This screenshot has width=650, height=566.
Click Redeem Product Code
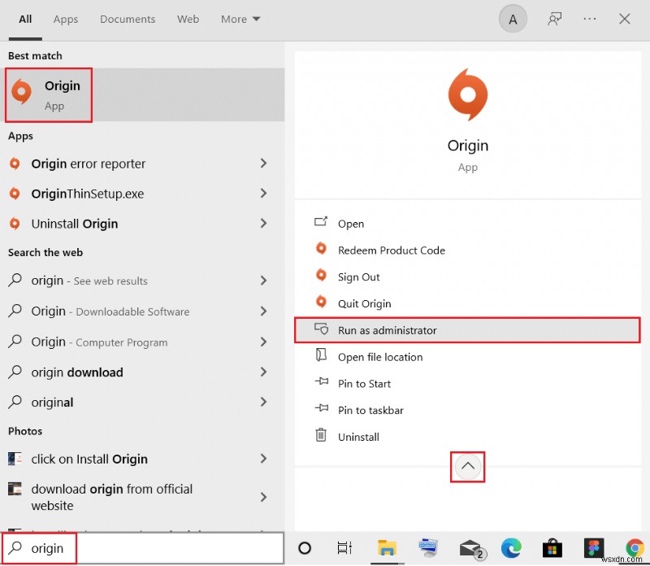point(391,250)
